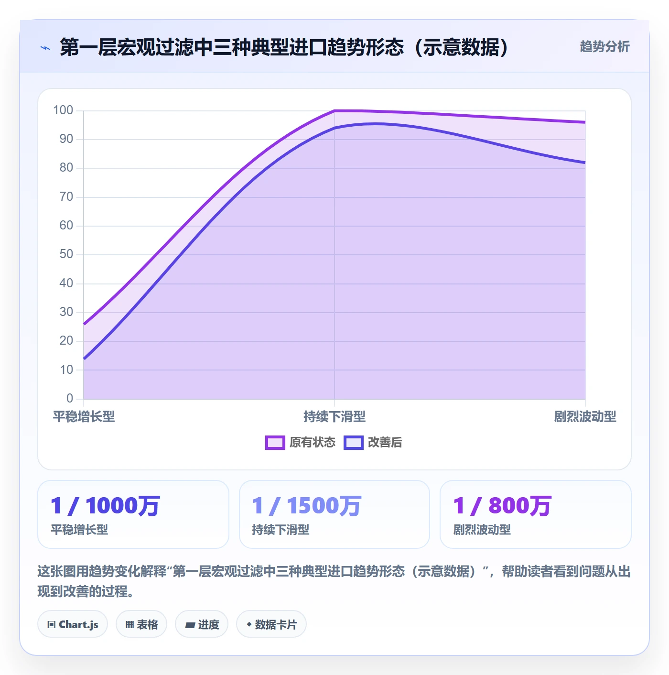Click the 100 y-axis tick label

[63, 110]
